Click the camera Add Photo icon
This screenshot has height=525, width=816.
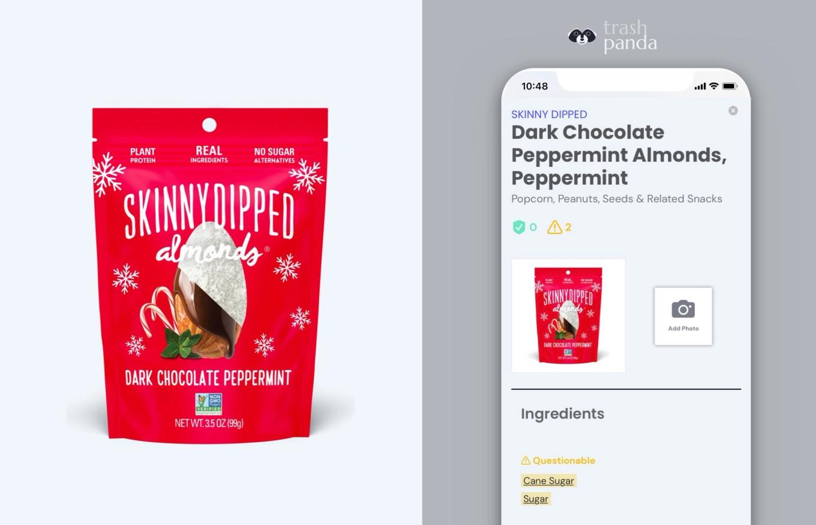[x=683, y=310]
